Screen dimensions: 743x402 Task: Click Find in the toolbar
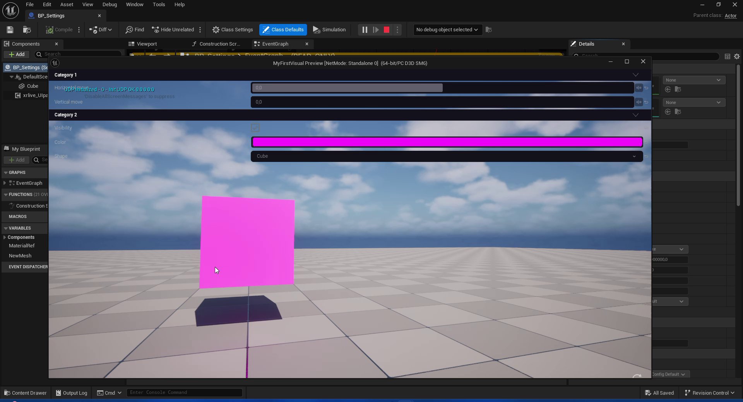pos(135,30)
